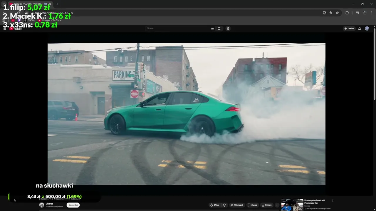Open the License channel name link

[49, 204]
